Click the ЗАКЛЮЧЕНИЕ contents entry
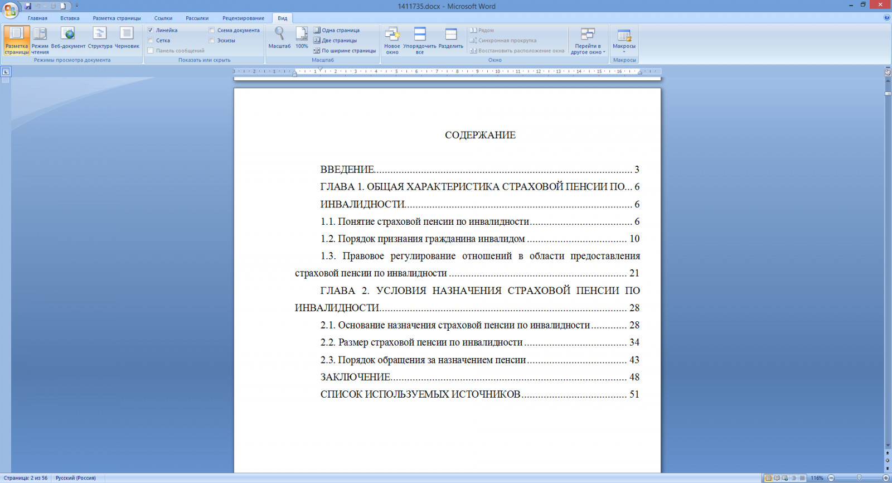This screenshot has height=483, width=892. coord(480,377)
